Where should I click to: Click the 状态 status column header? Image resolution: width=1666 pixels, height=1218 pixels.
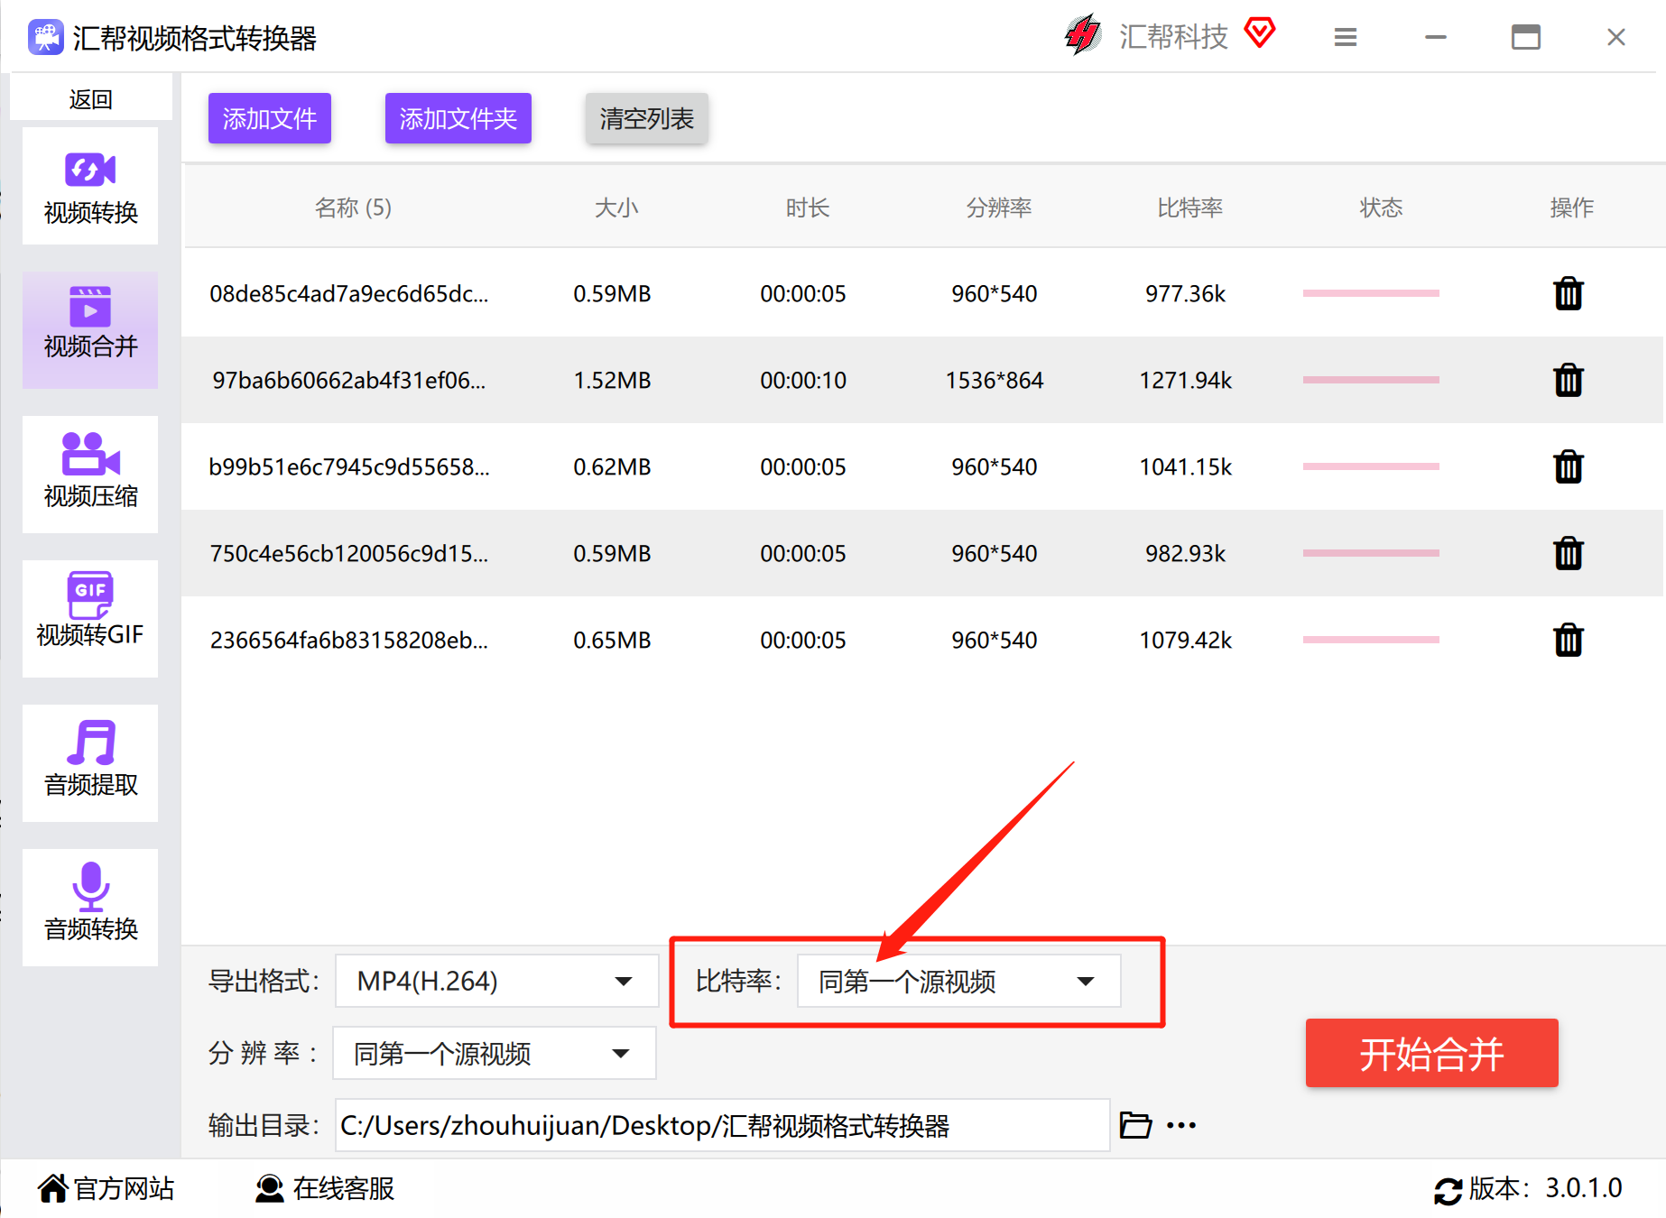(x=1382, y=208)
